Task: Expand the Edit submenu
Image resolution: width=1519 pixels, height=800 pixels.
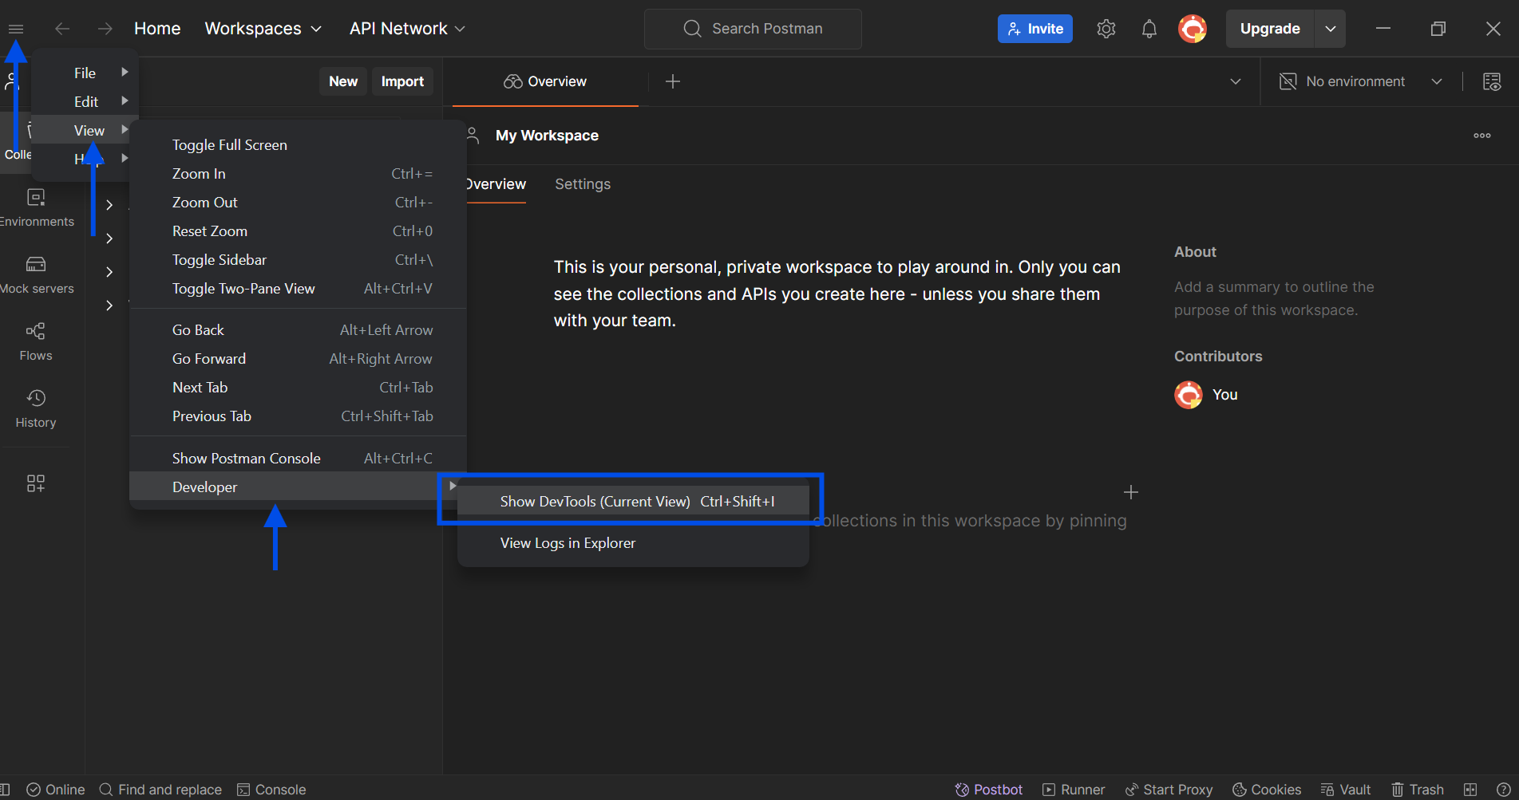Action: click(x=85, y=101)
